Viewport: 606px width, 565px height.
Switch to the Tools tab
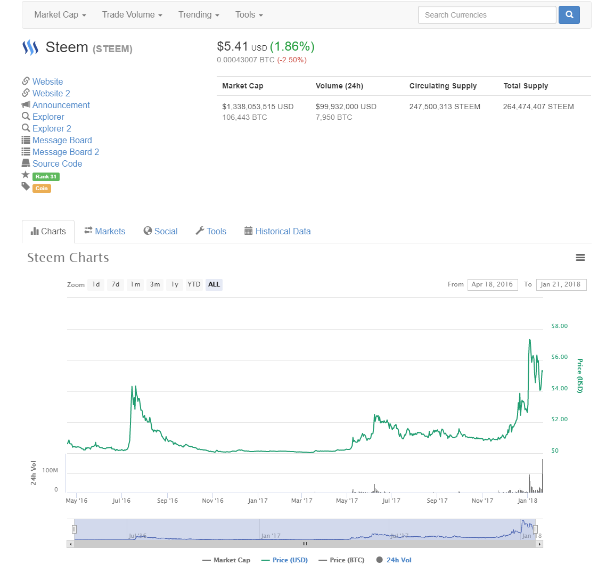(x=211, y=231)
